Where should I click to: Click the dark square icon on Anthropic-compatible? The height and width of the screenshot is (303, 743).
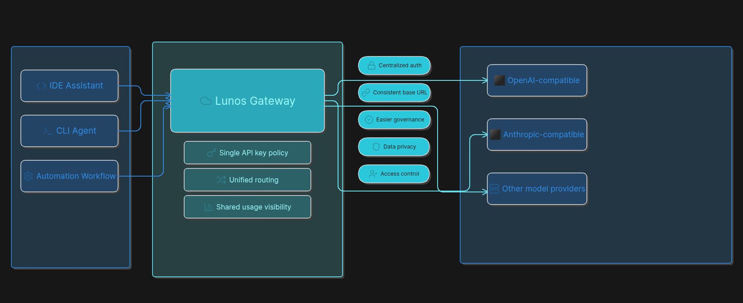(x=495, y=135)
